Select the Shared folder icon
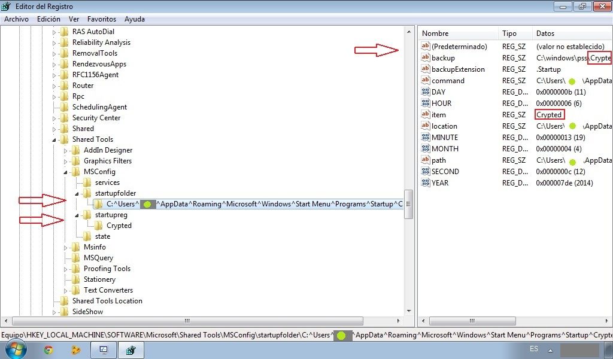This screenshot has width=613, height=359. click(64, 129)
